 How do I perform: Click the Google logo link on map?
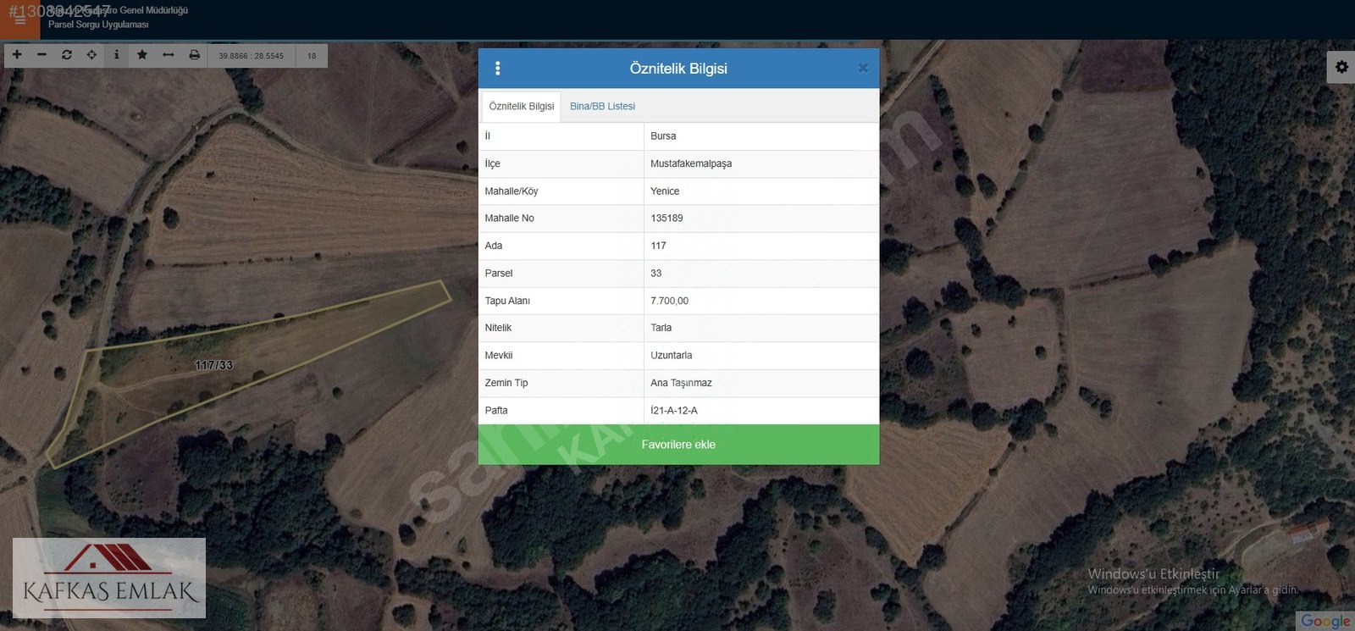point(1325,622)
